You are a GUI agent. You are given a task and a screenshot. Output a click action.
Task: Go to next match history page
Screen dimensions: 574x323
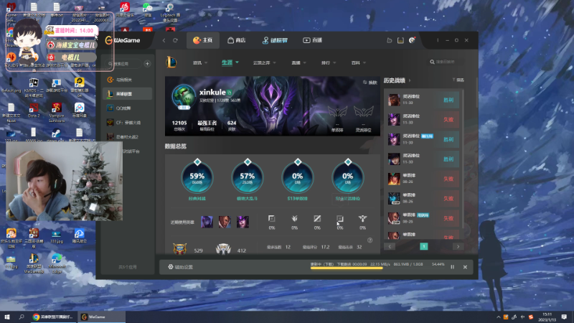pyautogui.click(x=458, y=246)
